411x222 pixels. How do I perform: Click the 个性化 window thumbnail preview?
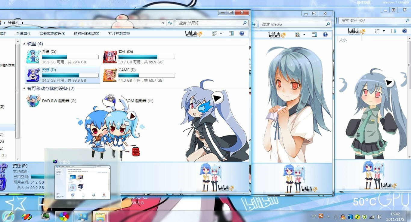click(x=82, y=183)
